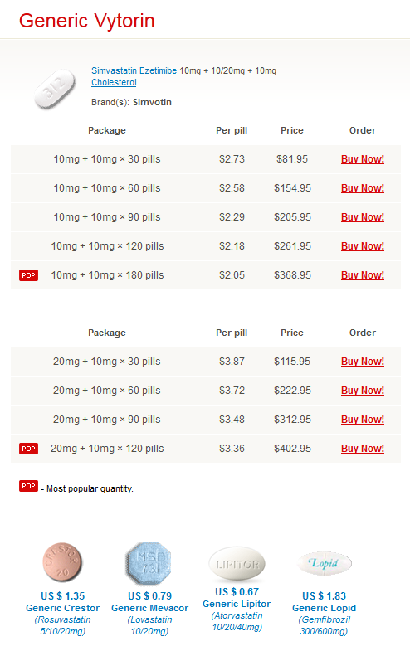Screen dimensions: 410x651
Task: Open the Simvastatin Ezetimibe link
Action: point(134,70)
